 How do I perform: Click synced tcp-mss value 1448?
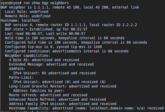(98, 47)
